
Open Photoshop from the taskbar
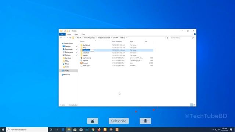pyautogui.click(x=87, y=129)
